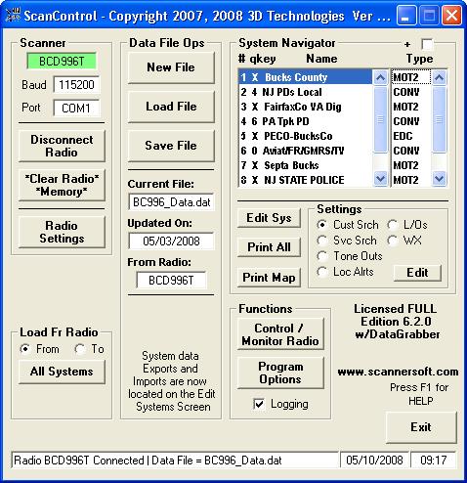Click Edit button in Settings group
467x483 pixels.
pos(417,273)
